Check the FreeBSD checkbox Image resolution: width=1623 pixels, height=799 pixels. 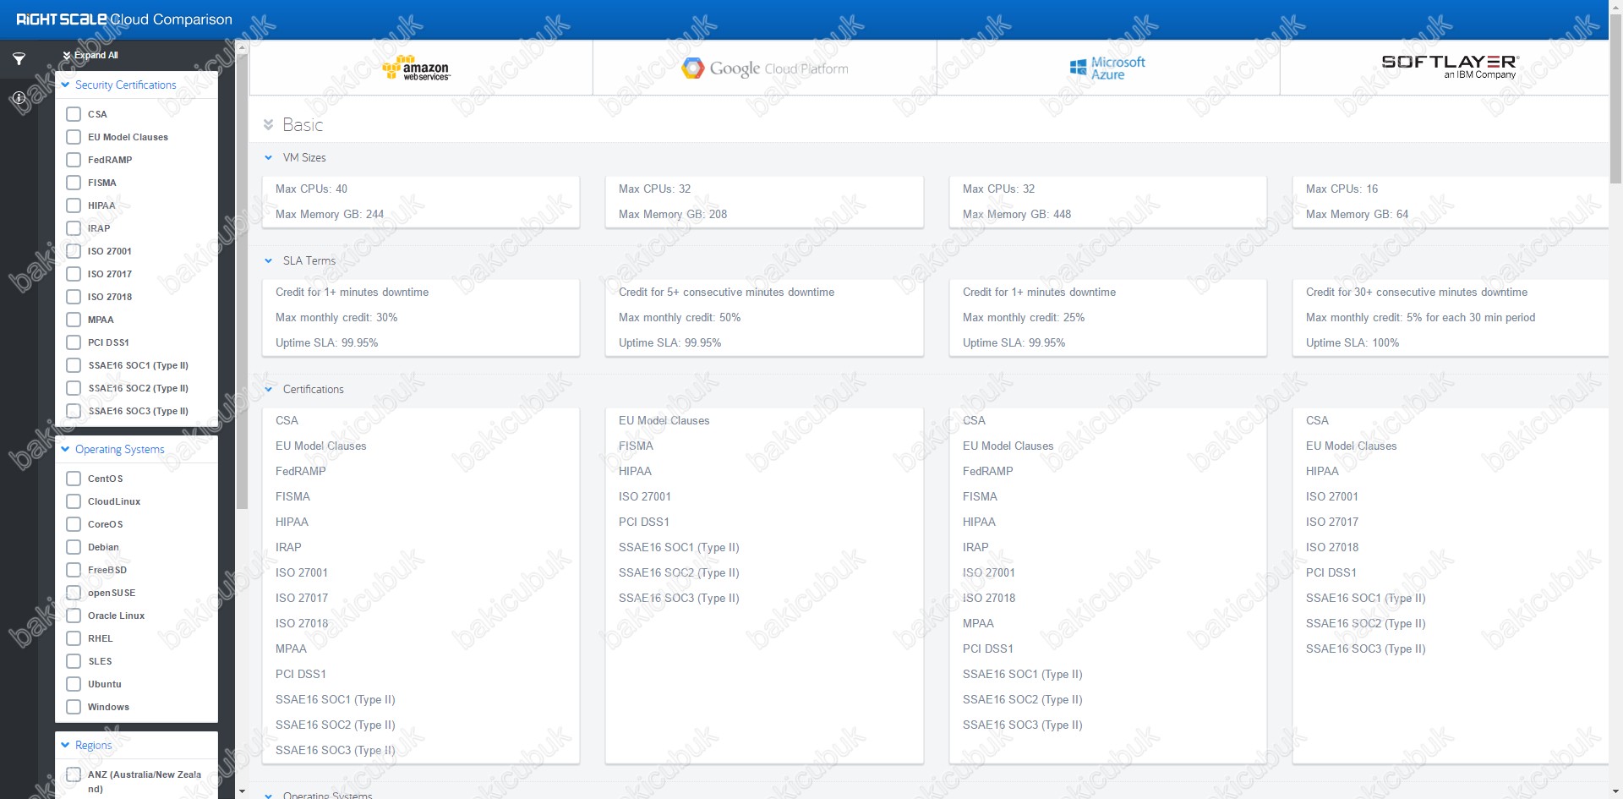pos(74,570)
